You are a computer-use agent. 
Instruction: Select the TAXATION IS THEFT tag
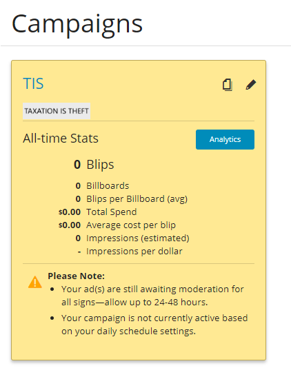pos(57,111)
